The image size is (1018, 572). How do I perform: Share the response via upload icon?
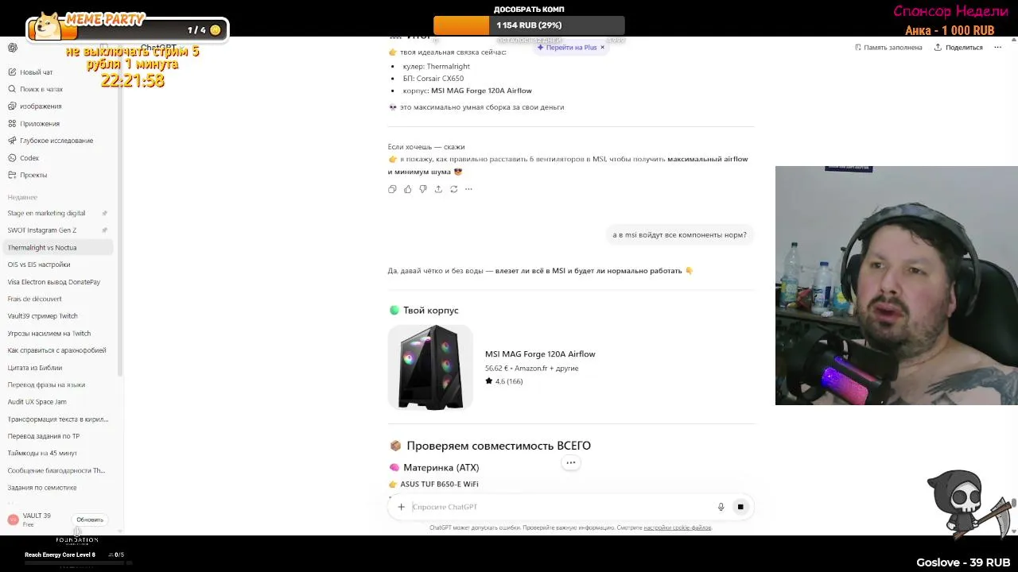tap(438, 189)
